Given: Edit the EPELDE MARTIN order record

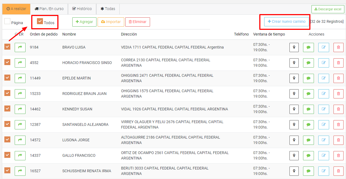Looking at the screenshot, I should [323, 78].
